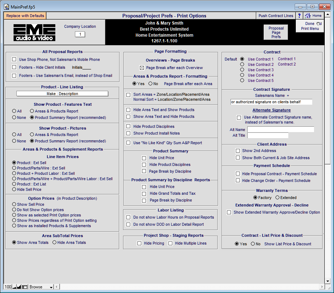
Task: Click the Alternate Signature link
Action: pyautogui.click(x=272, y=110)
